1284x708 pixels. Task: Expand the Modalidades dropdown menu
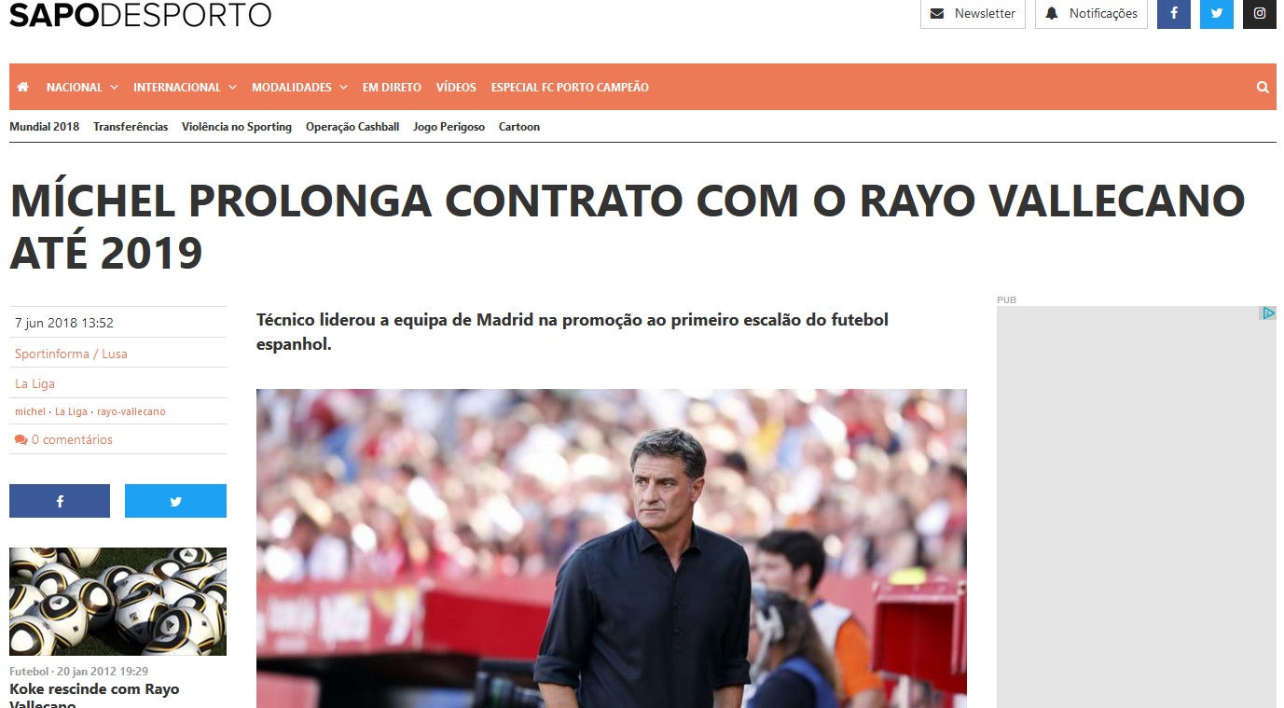299,87
